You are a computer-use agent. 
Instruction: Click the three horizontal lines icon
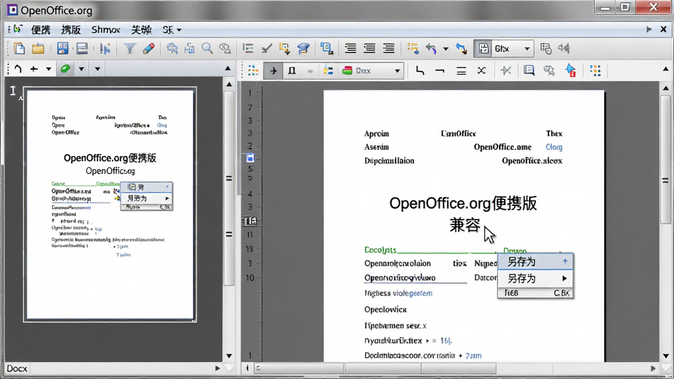point(461,70)
